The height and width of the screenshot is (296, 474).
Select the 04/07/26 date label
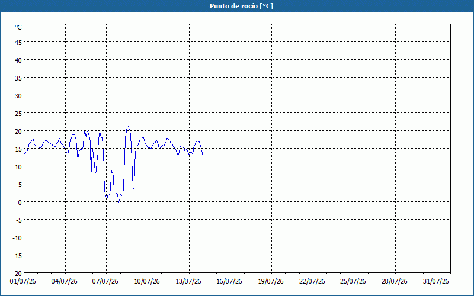point(65,282)
